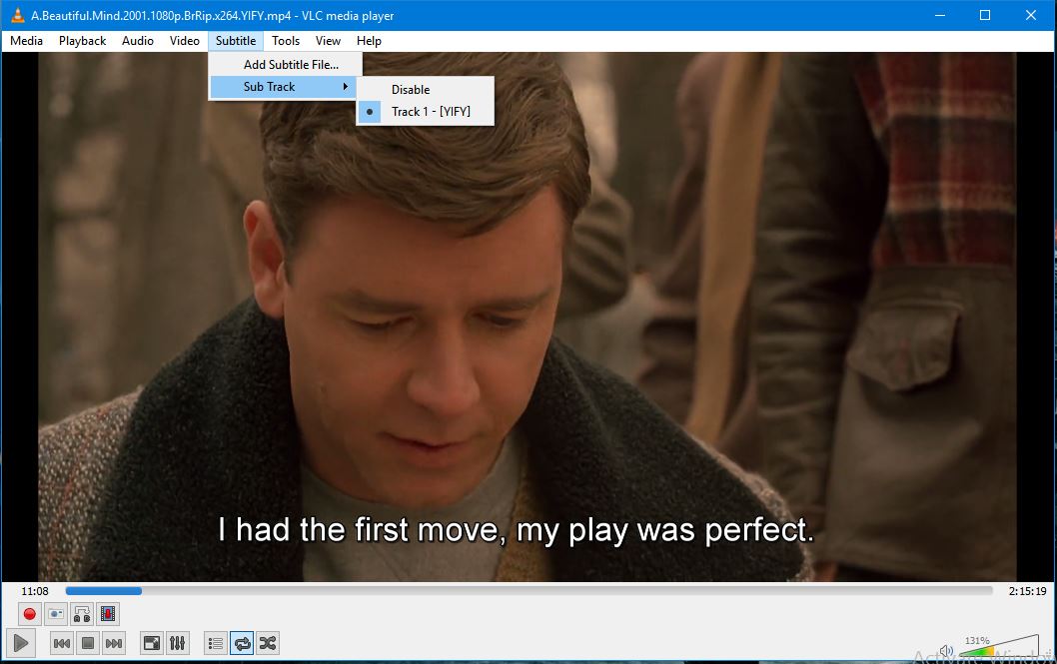Image resolution: width=1057 pixels, height=664 pixels.
Task: Mute audio via the speaker icon
Action: tap(945, 649)
